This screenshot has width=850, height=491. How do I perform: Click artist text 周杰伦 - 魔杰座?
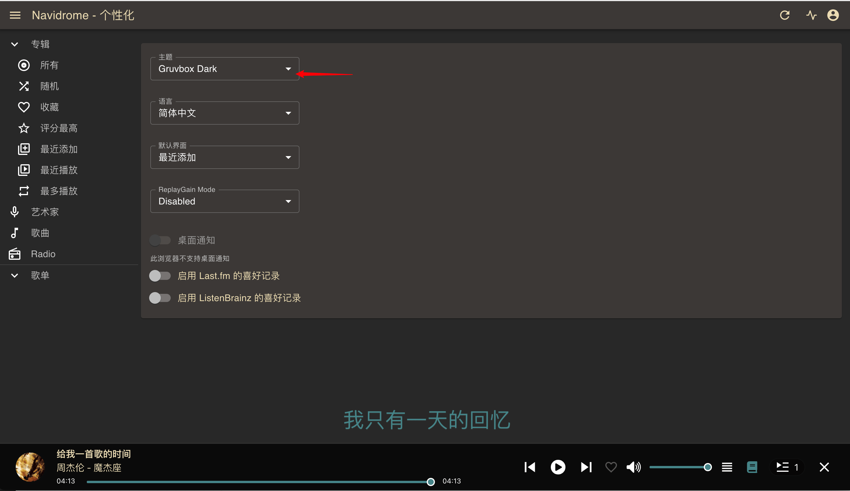pos(89,468)
